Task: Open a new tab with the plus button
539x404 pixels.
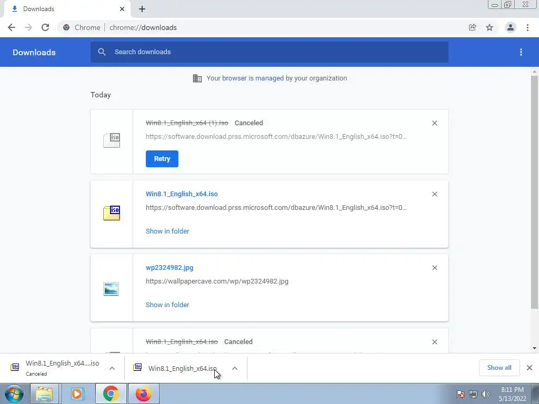Action: click(x=142, y=9)
